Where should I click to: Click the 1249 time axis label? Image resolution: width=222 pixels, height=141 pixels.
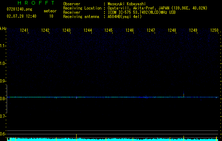pos(193,30)
